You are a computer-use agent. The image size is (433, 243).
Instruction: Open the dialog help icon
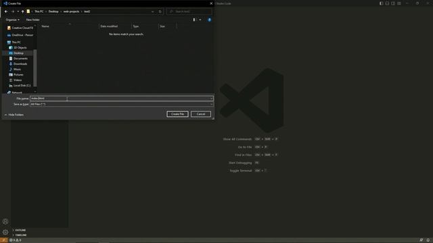[209, 20]
